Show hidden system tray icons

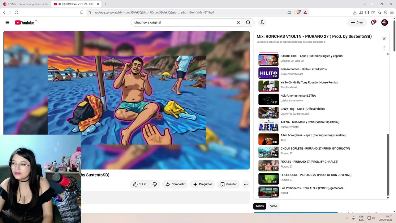(347, 218)
